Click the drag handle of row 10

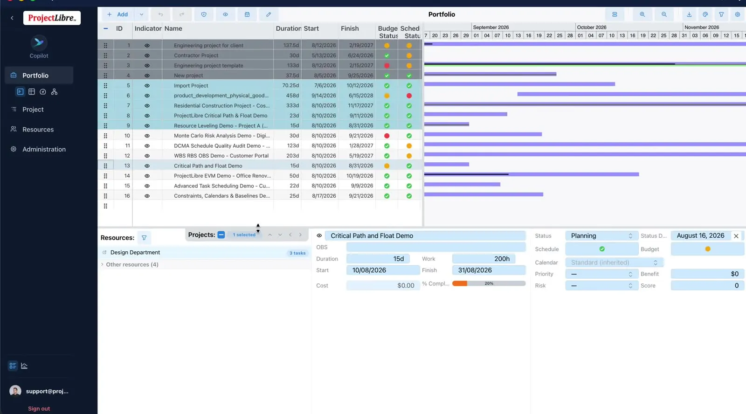pos(105,136)
